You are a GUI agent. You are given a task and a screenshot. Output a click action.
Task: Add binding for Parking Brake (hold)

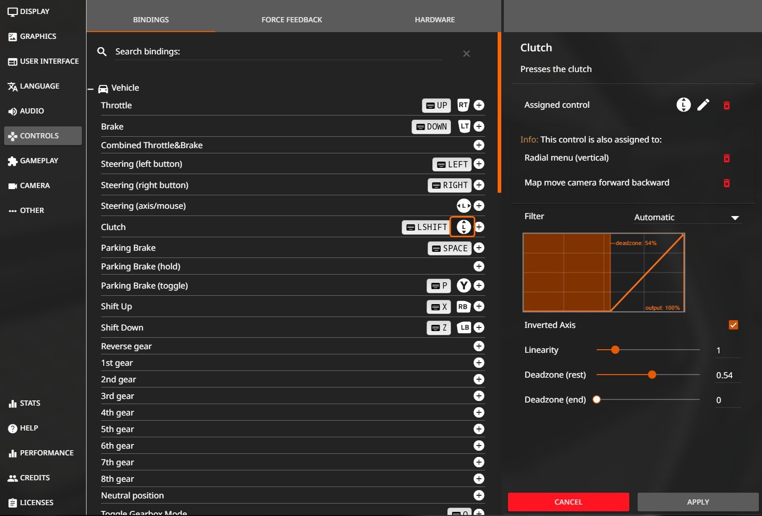[479, 266]
